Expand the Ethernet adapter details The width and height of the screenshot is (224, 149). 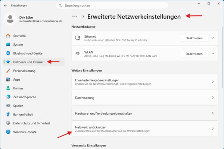click(213, 38)
